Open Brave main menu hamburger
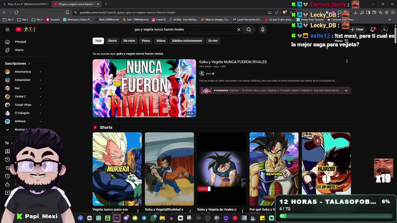The height and width of the screenshot is (223, 397). coord(393,12)
